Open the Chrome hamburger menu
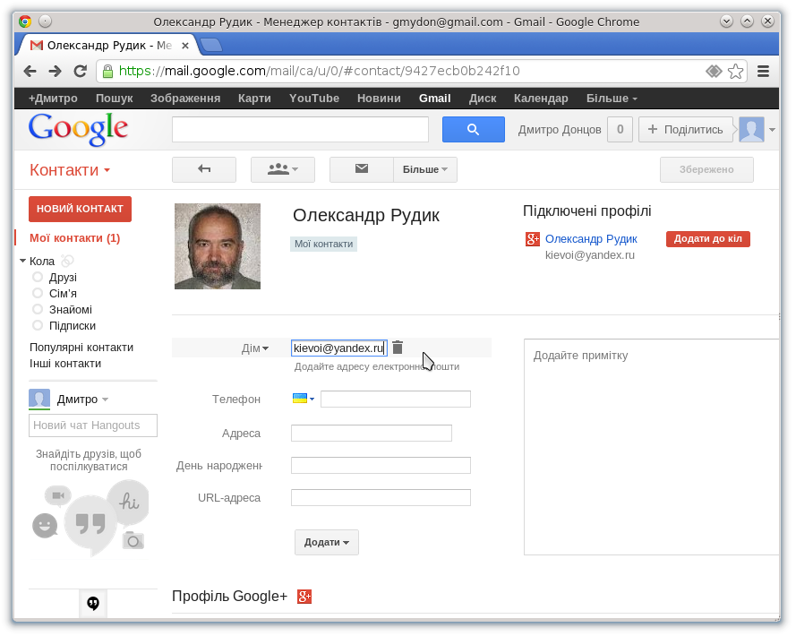796x636 pixels. coord(763,71)
